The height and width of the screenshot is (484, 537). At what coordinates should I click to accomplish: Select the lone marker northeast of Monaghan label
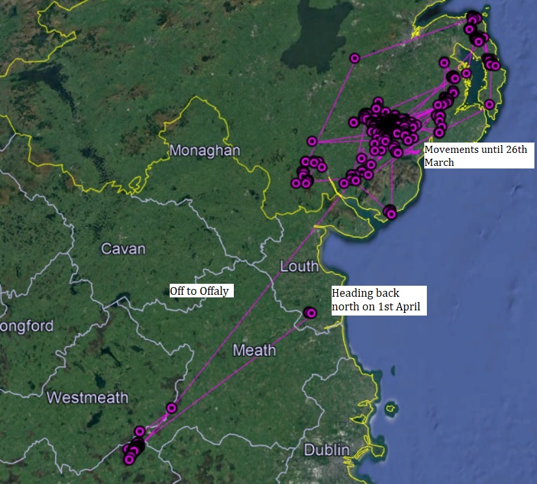(312, 141)
